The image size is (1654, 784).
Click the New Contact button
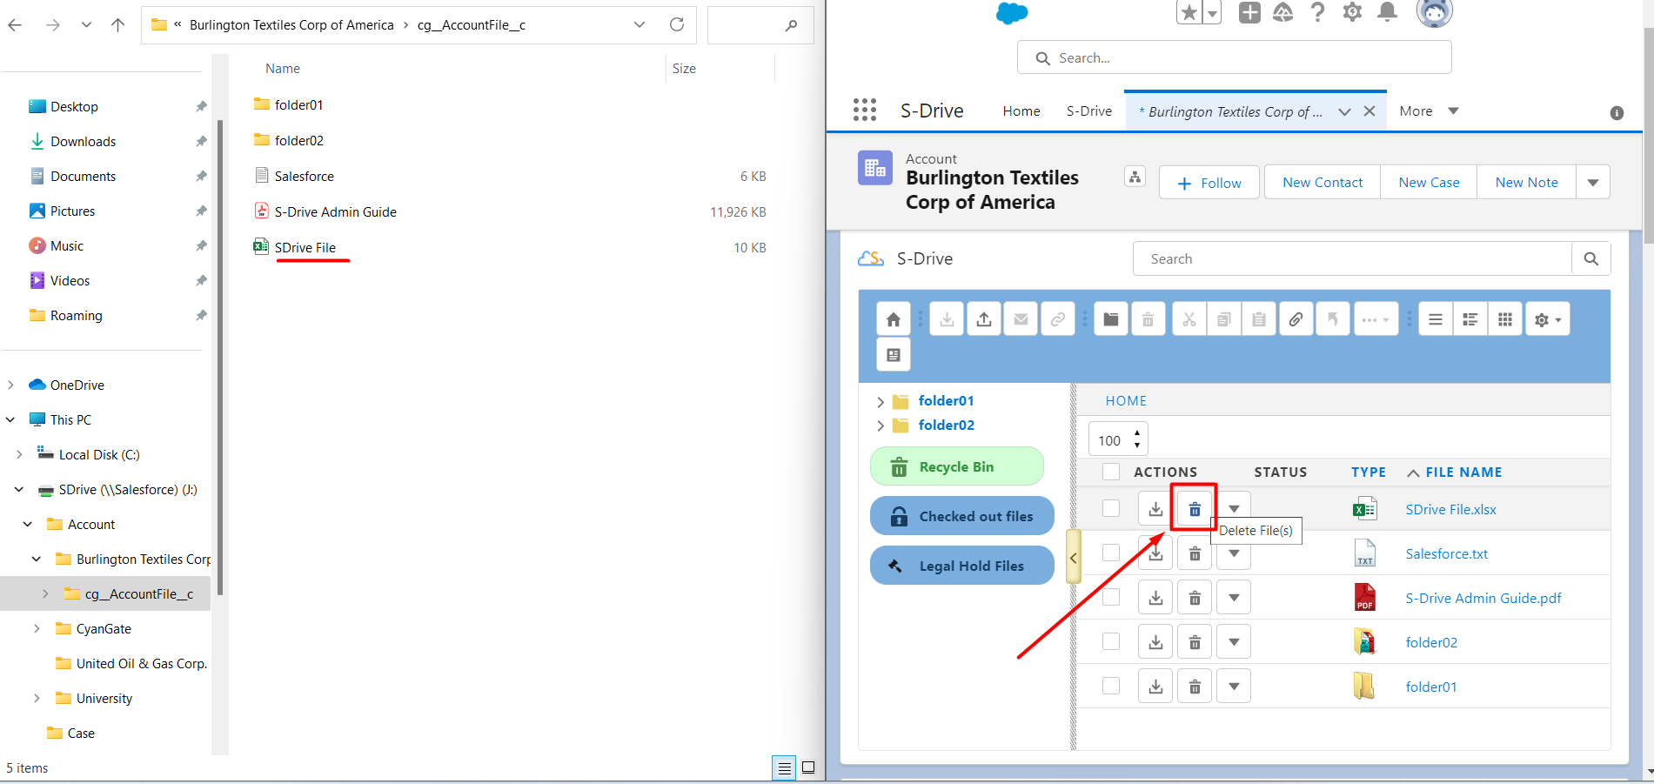pos(1322,182)
